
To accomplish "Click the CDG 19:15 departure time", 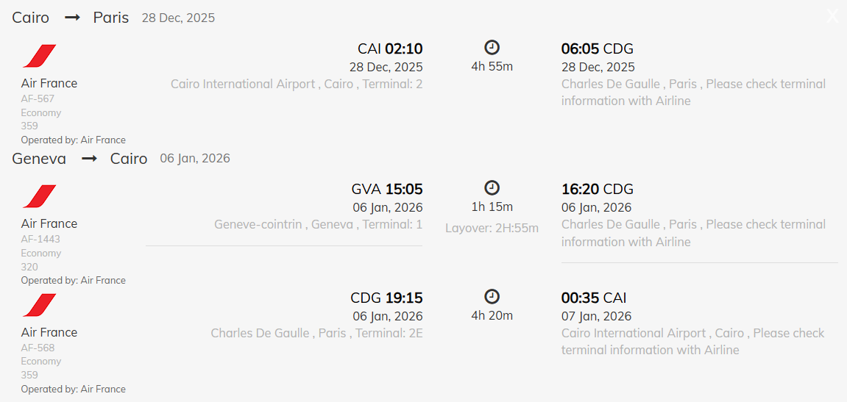I will [x=386, y=298].
